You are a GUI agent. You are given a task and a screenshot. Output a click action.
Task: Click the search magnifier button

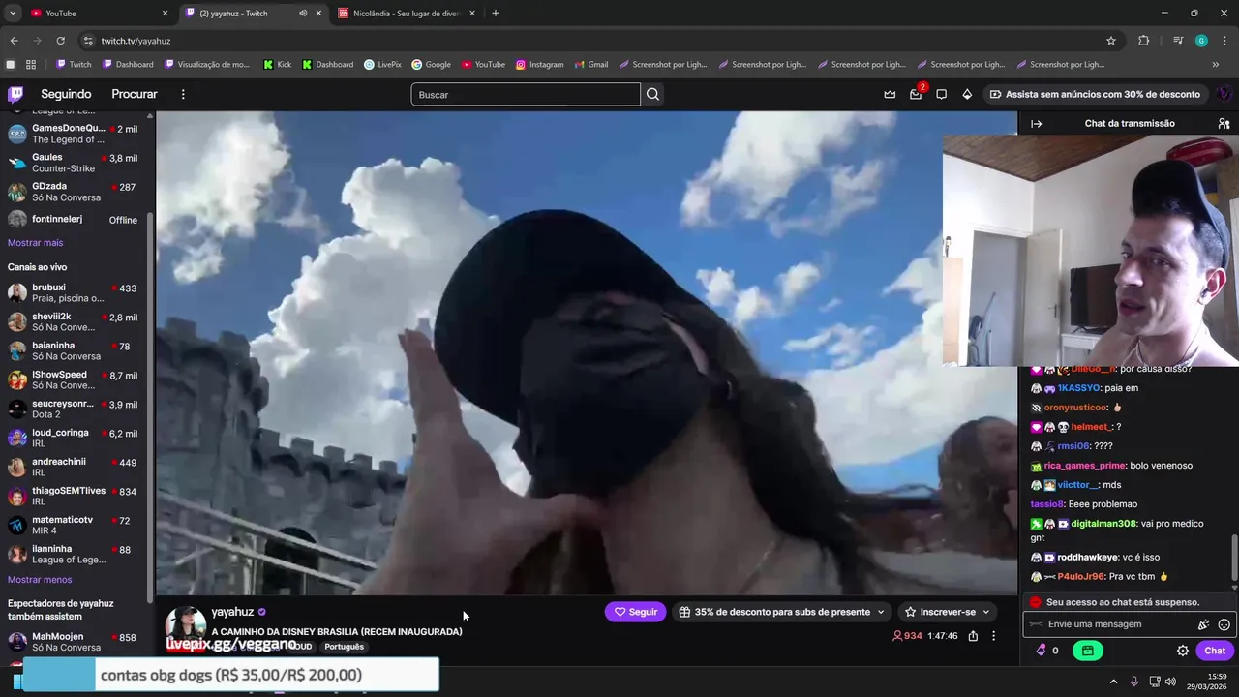click(x=652, y=94)
